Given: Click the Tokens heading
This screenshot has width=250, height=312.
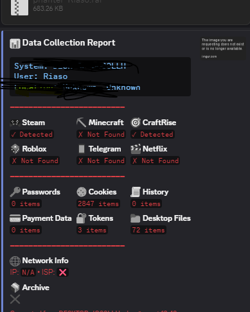Looking at the screenshot, I should 101,218.
